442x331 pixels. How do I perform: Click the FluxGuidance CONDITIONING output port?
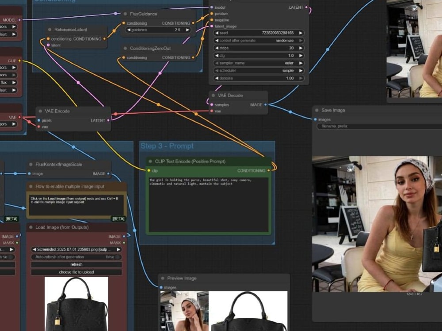coord(193,23)
